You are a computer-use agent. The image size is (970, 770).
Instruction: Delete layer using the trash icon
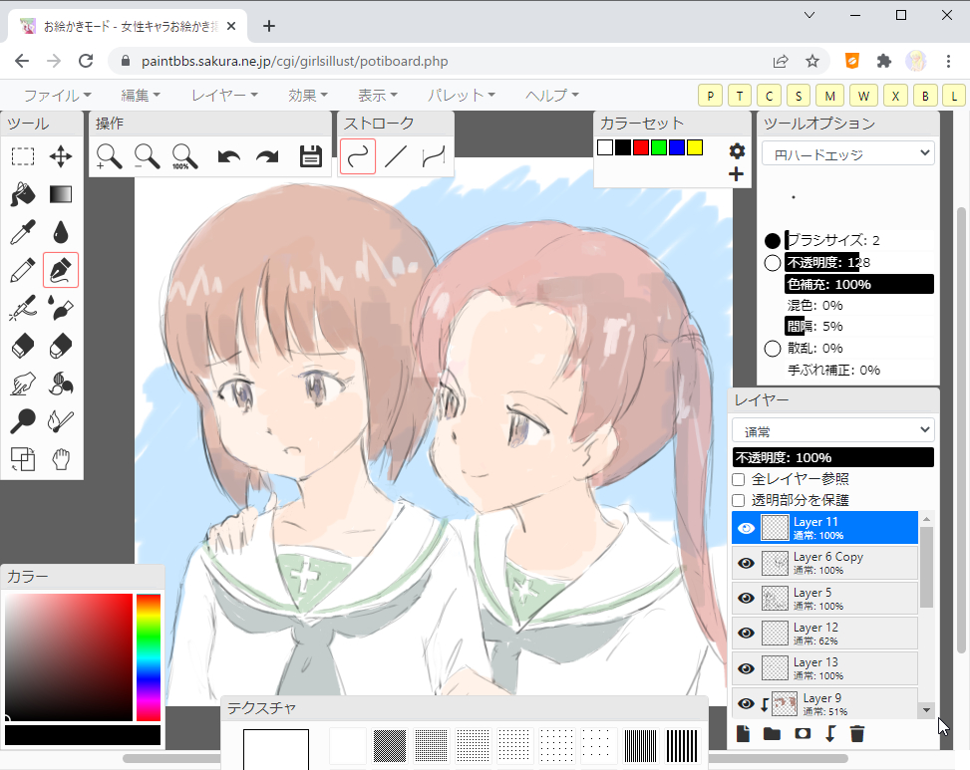(x=856, y=734)
